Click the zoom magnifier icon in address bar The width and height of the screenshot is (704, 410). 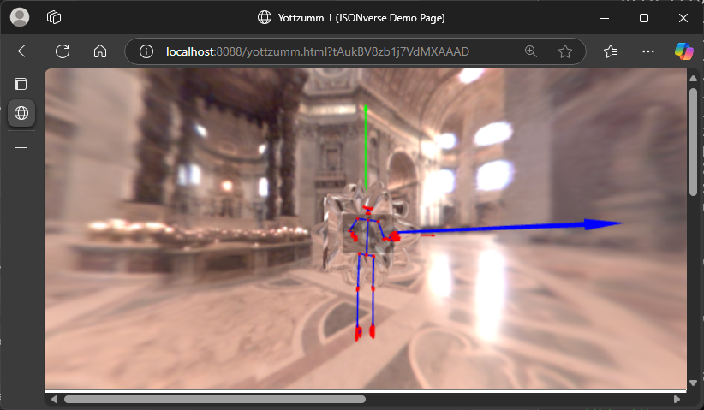coord(531,51)
